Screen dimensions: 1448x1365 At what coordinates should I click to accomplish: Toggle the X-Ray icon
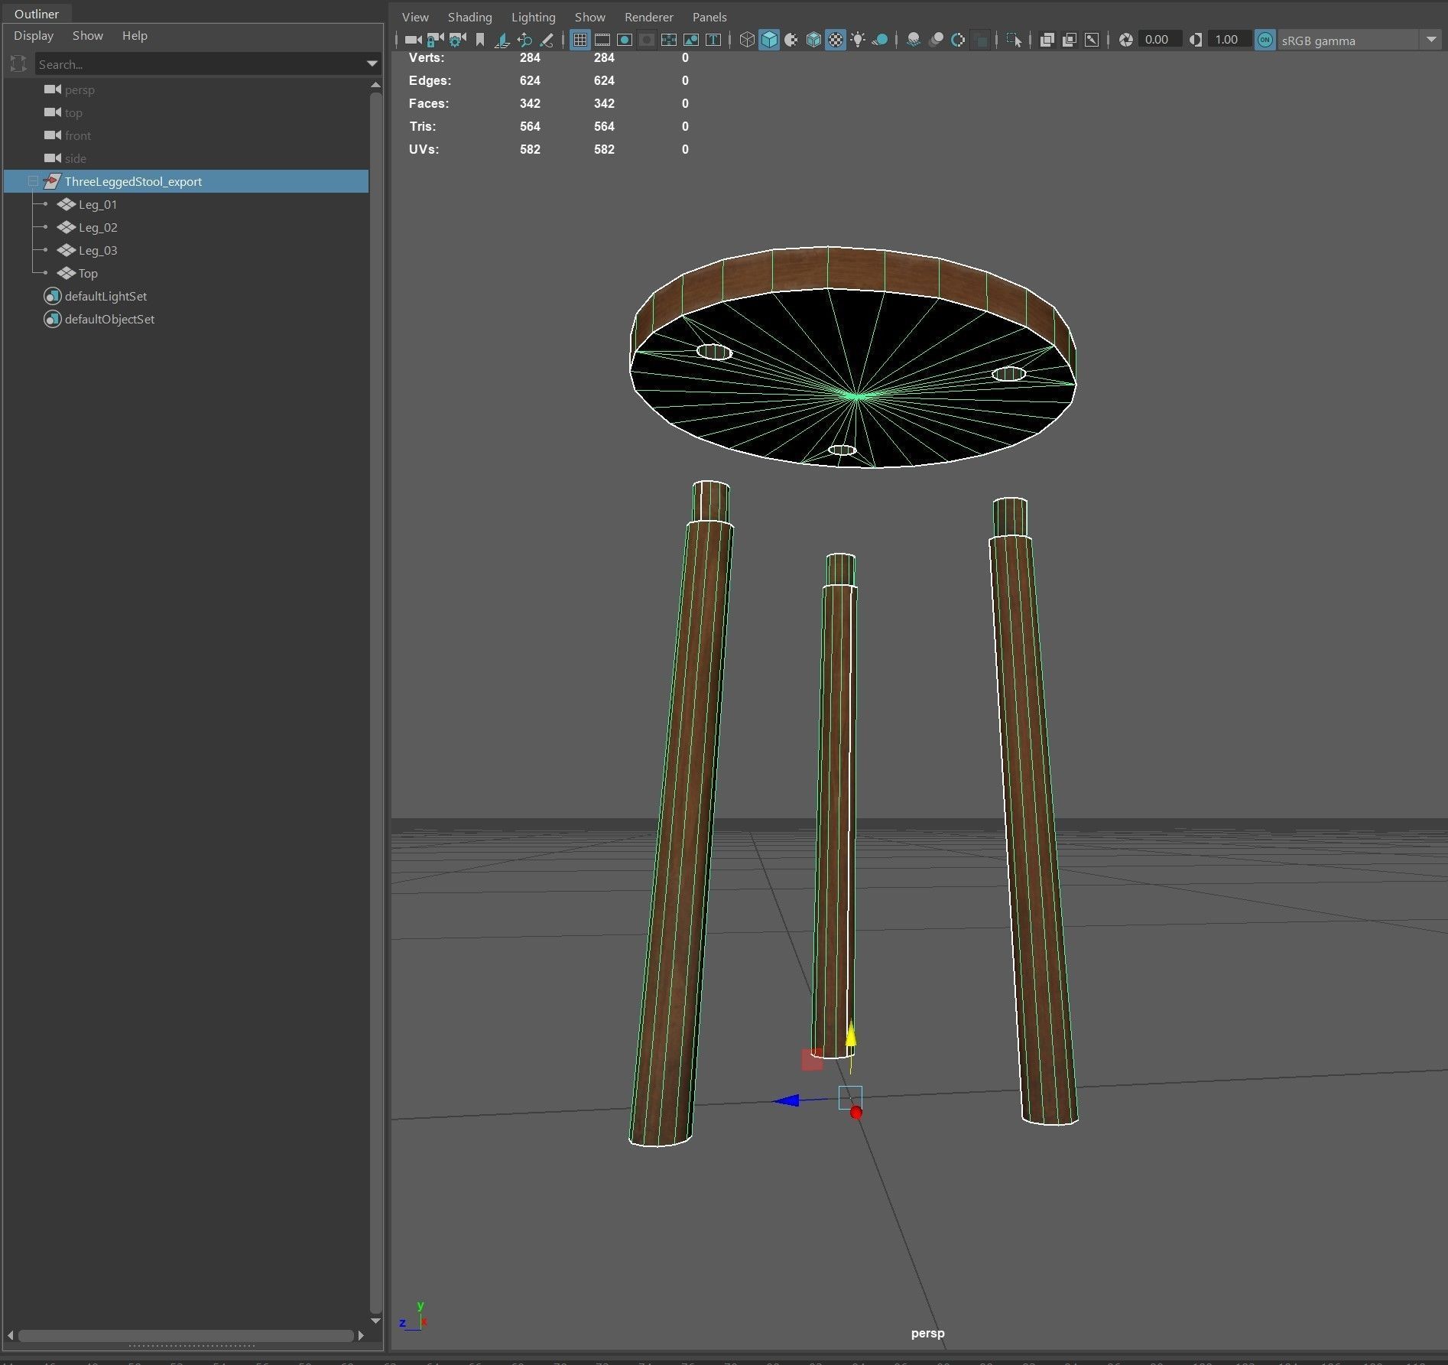pos(1047,40)
